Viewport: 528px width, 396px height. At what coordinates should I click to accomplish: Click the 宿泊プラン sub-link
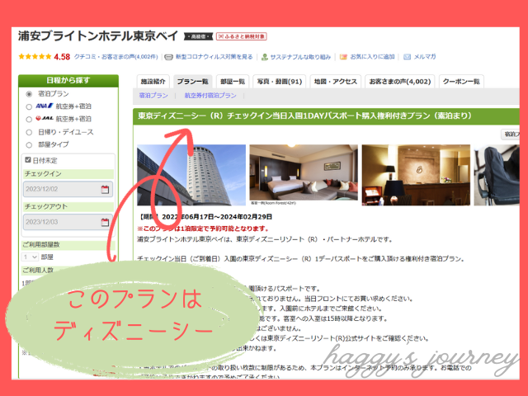tap(153, 96)
